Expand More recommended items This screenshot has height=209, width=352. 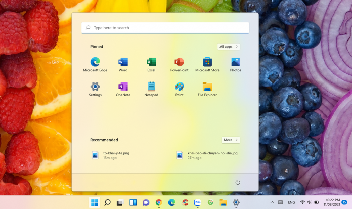(231, 140)
